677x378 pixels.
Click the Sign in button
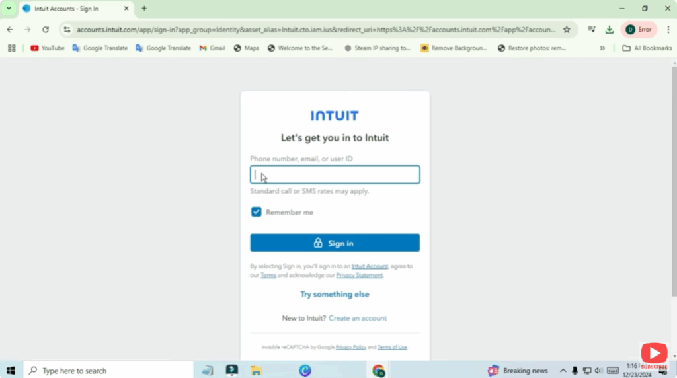tap(335, 243)
